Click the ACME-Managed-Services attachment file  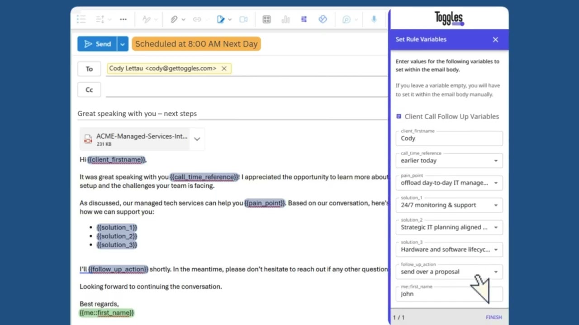pos(142,139)
